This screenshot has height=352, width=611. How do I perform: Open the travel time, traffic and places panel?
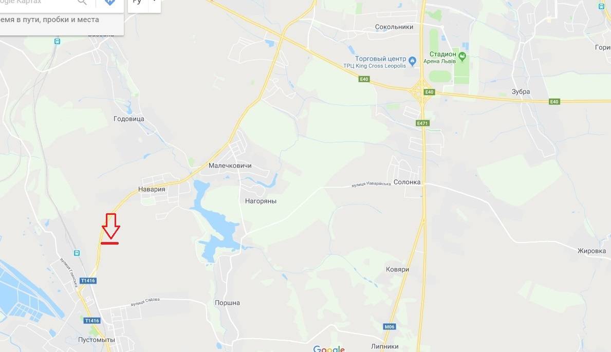49,20
